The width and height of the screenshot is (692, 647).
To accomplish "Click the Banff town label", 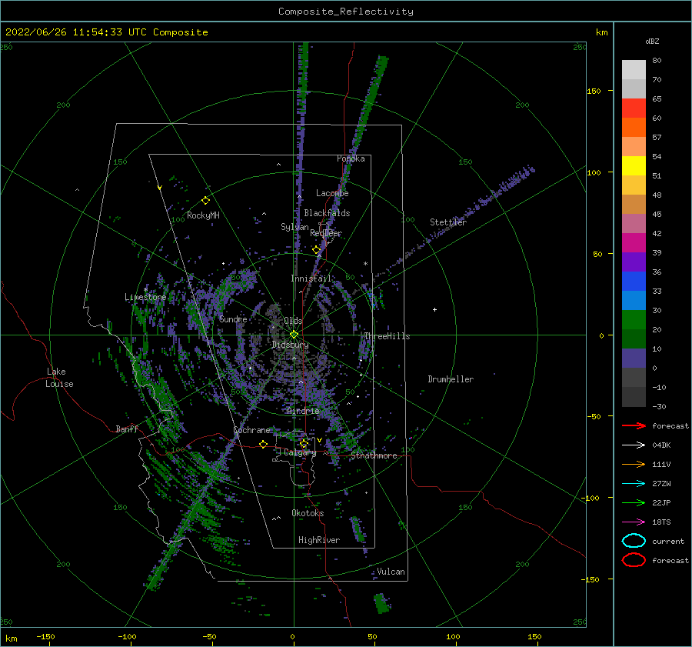I will 127,429.
